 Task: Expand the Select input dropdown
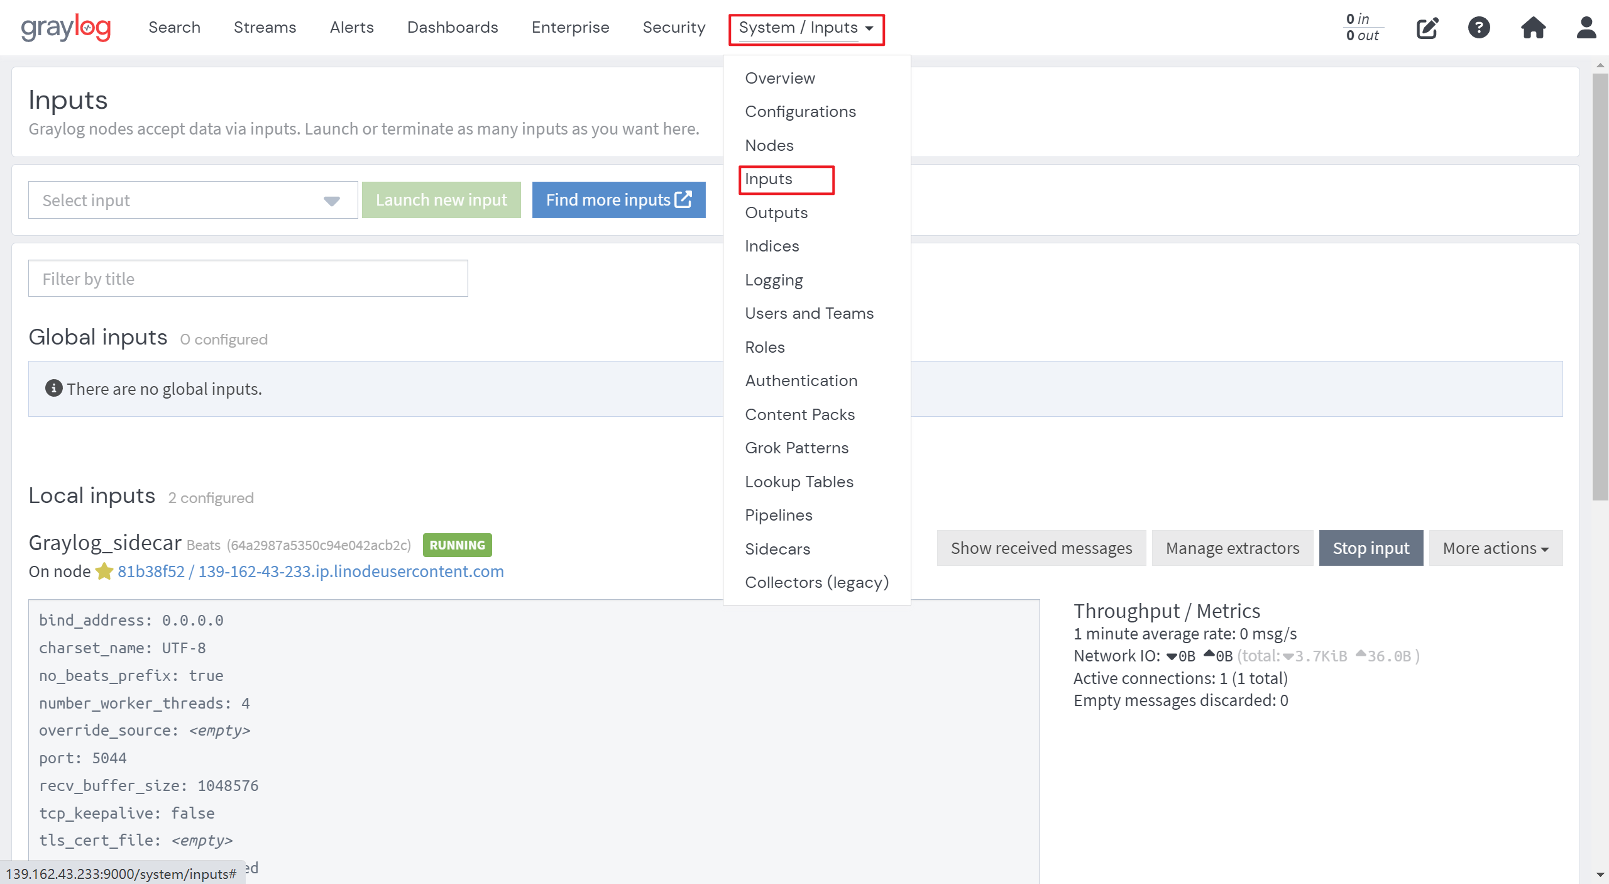coord(192,200)
